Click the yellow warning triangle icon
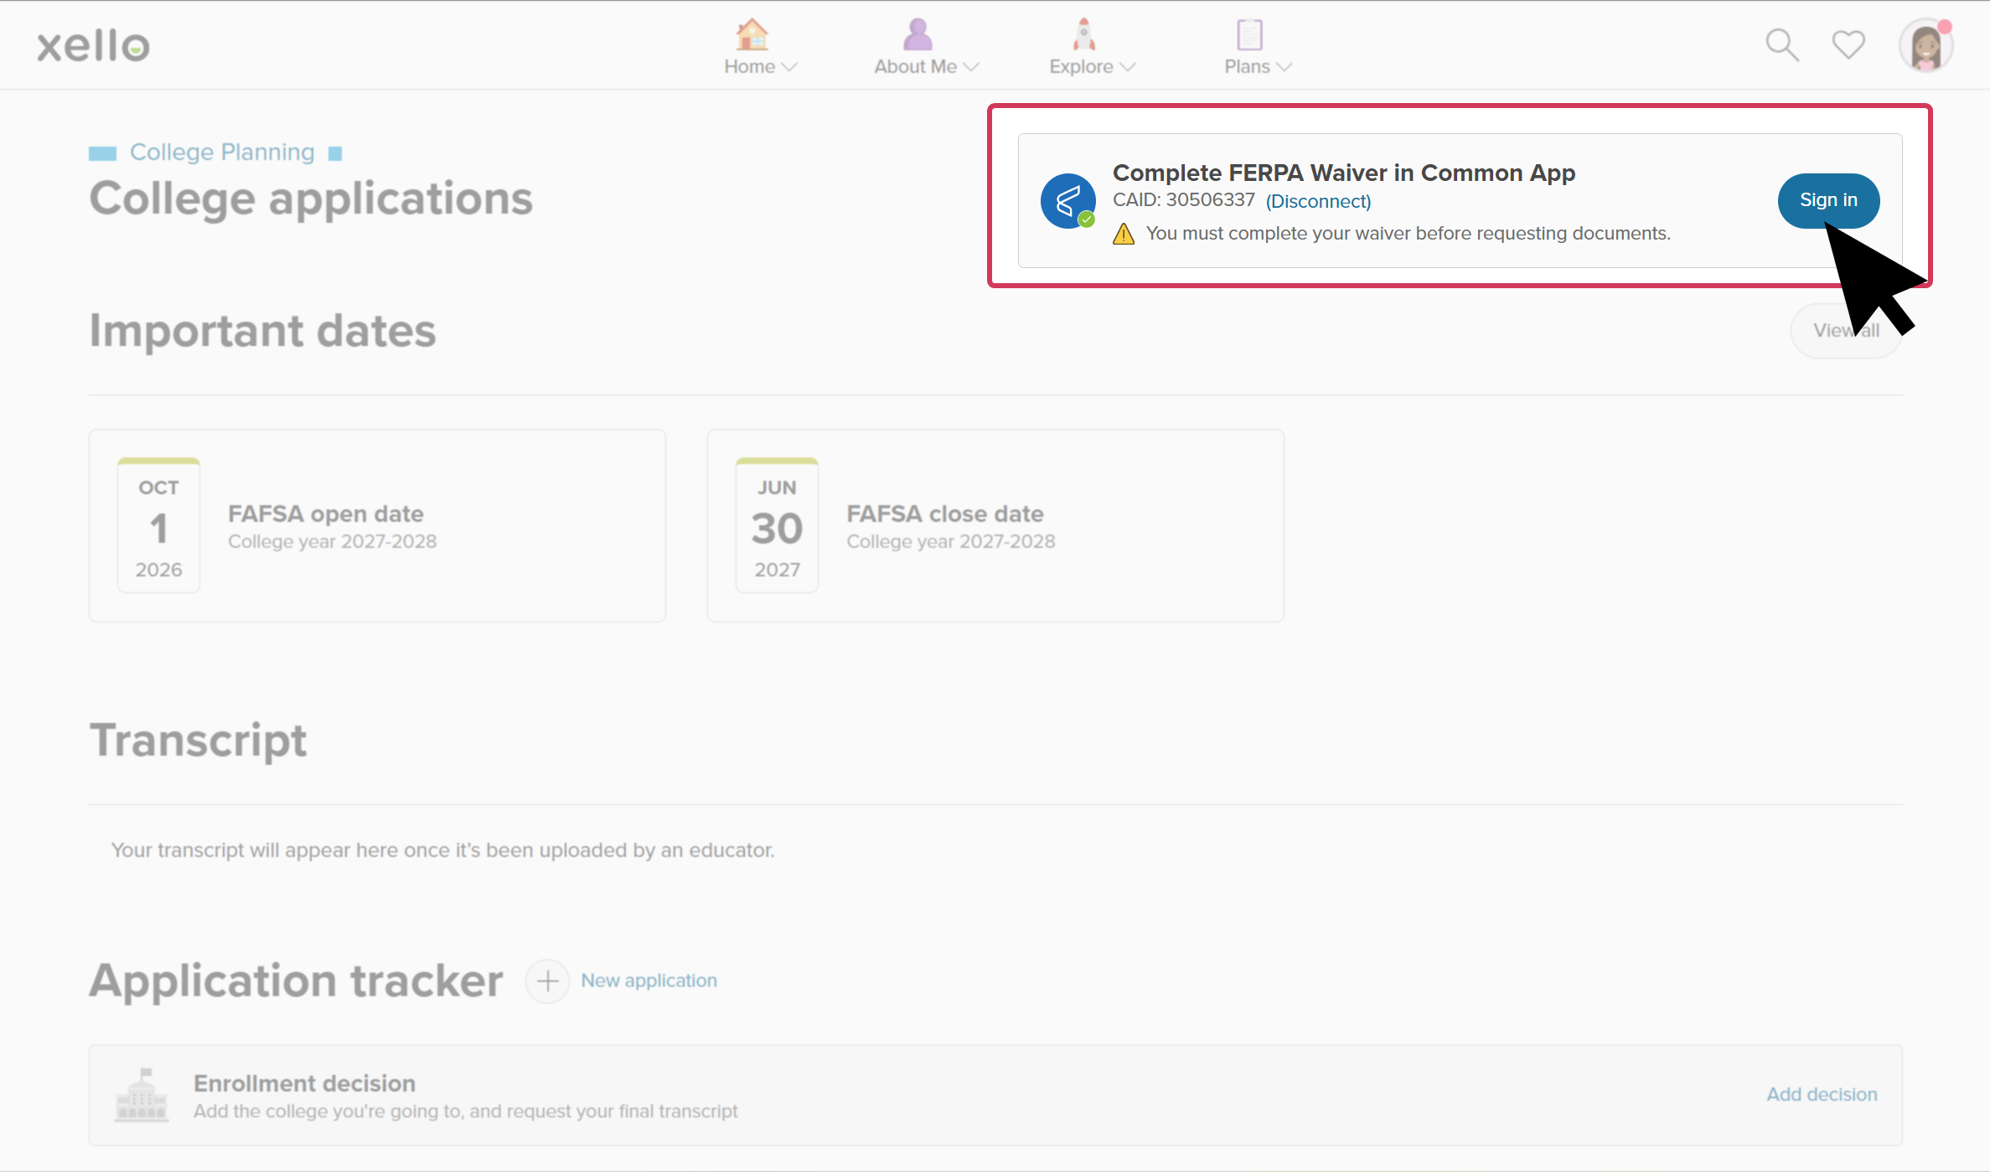This screenshot has height=1172, width=1990. (x=1124, y=234)
